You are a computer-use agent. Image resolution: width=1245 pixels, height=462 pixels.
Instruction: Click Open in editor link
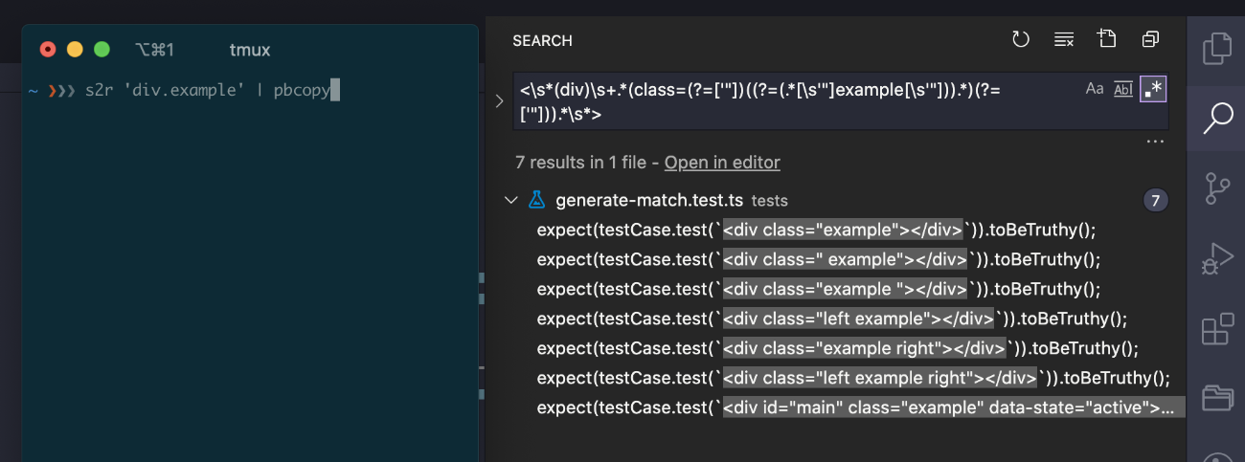click(x=722, y=163)
